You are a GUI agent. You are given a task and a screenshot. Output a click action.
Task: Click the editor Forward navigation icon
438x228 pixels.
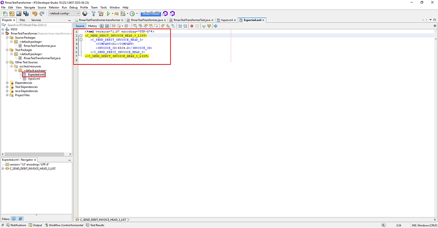(x=107, y=26)
